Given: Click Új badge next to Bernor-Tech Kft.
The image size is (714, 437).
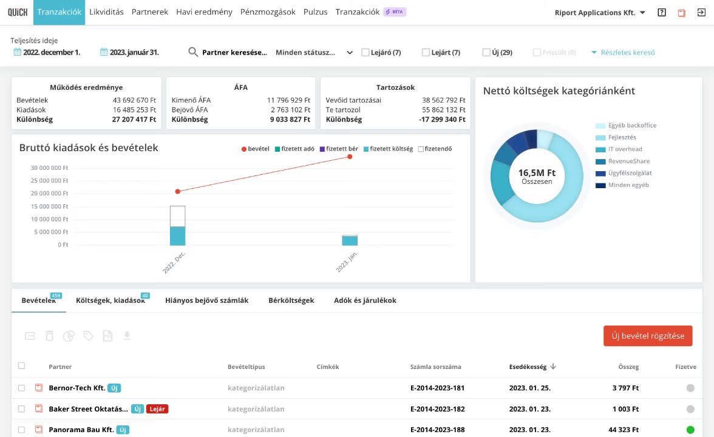Looking at the screenshot, I should [x=114, y=388].
